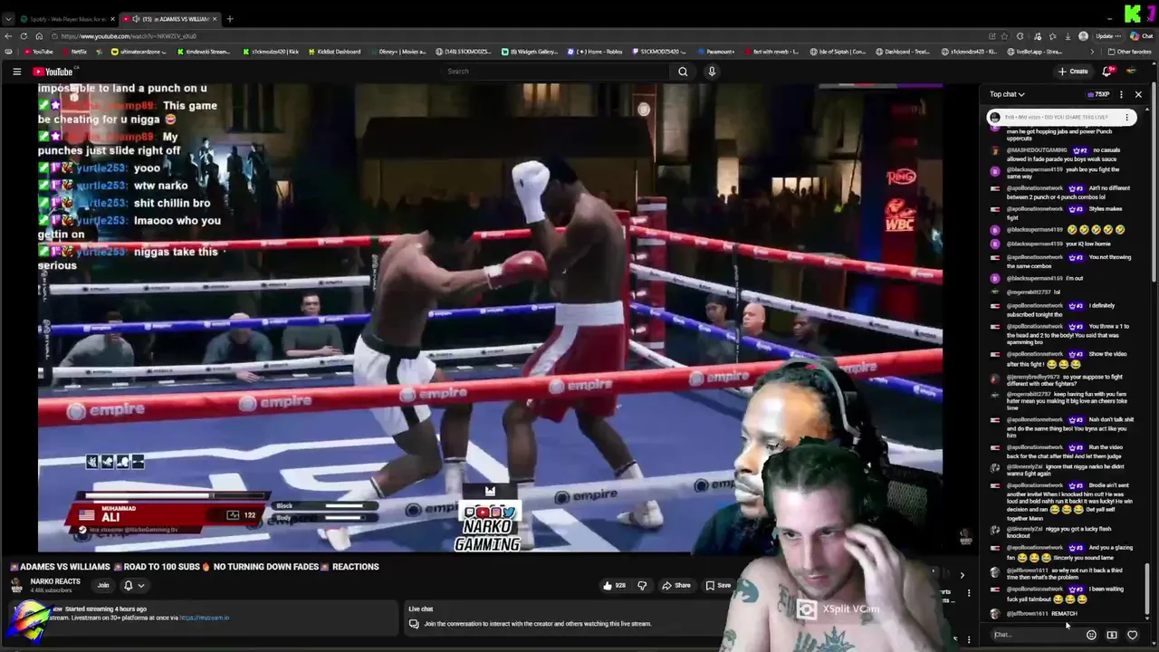
Task: Open the browser Chat sidebar button
Action: [x=1141, y=36]
